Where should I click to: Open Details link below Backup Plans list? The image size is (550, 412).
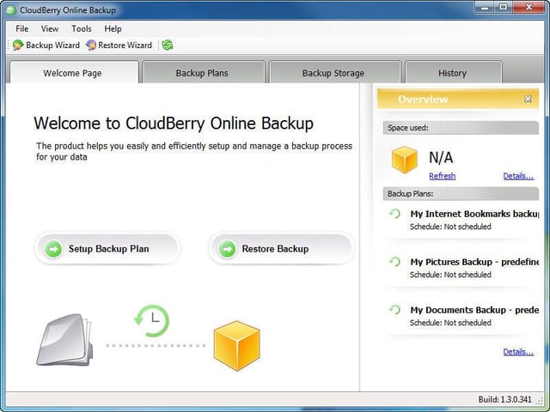point(518,352)
